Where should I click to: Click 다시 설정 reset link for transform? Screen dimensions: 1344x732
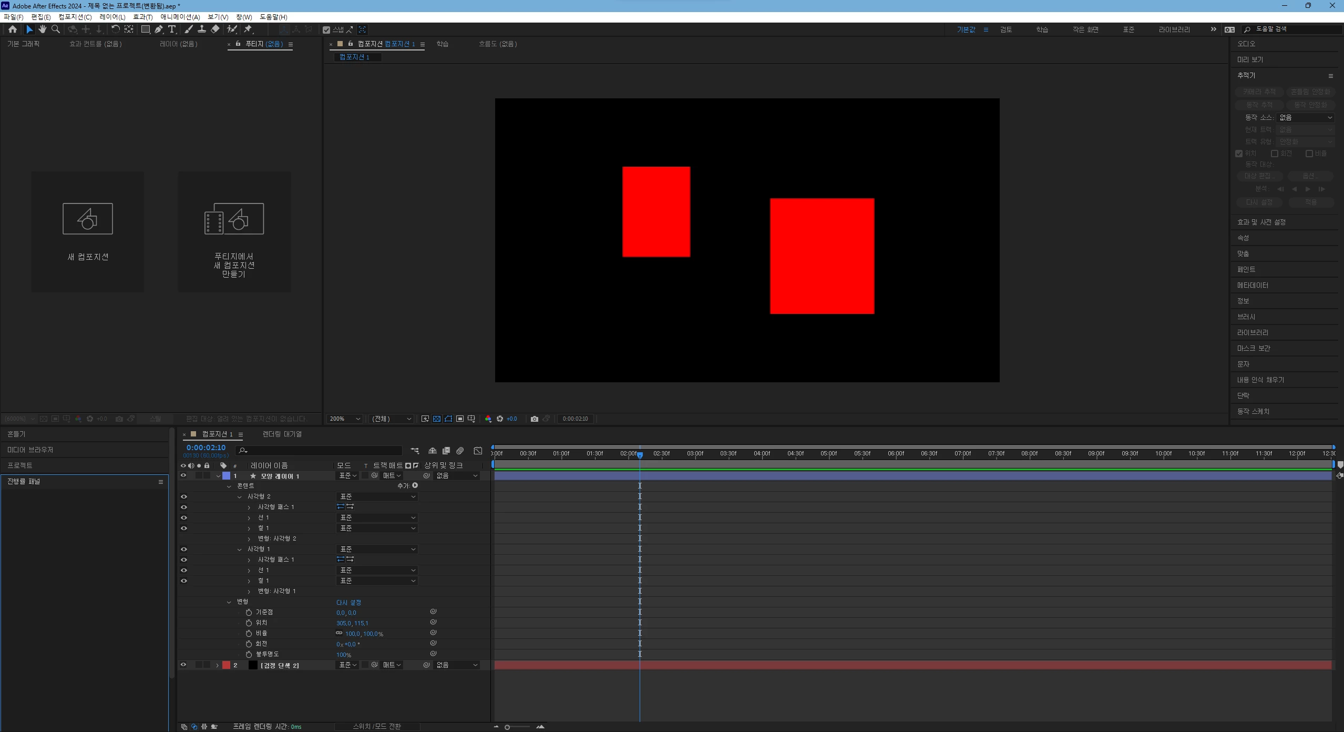coord(348,602)
